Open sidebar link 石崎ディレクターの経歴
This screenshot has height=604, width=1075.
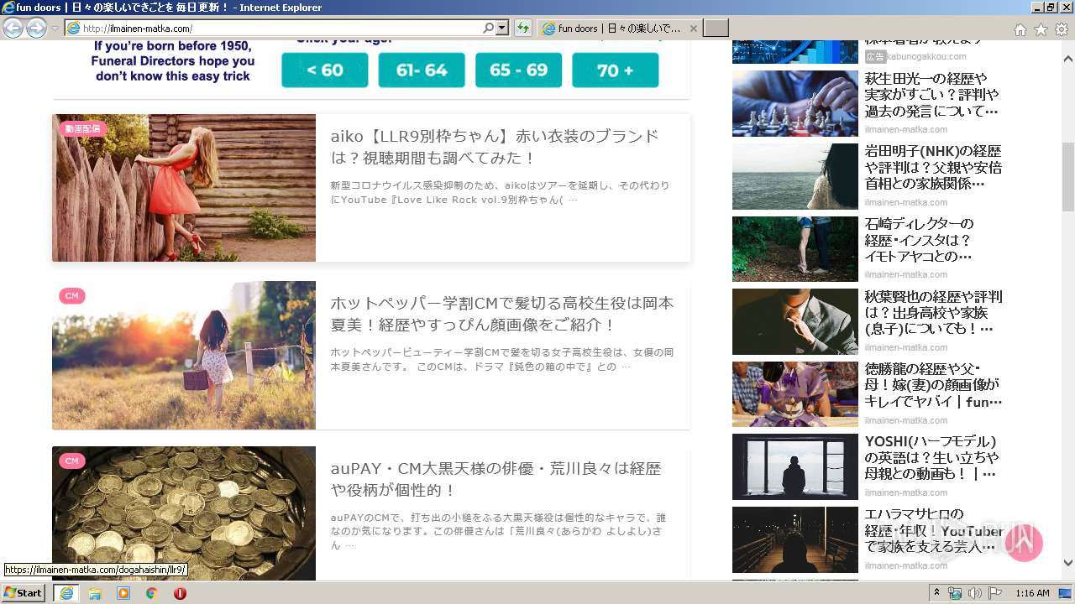pos(920,240)
